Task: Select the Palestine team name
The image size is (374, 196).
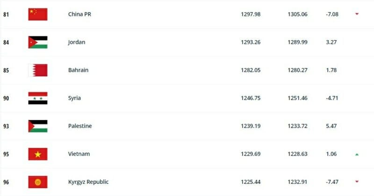Action: 80,126
